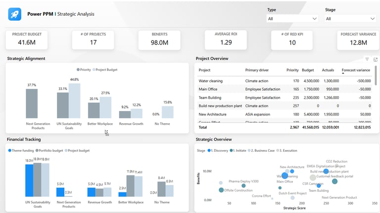380x213 pixels.
Task: Click the Power PPM rocket logo icon
Action: (14, 14)
